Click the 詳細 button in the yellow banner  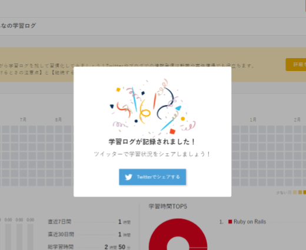point(296,65)
